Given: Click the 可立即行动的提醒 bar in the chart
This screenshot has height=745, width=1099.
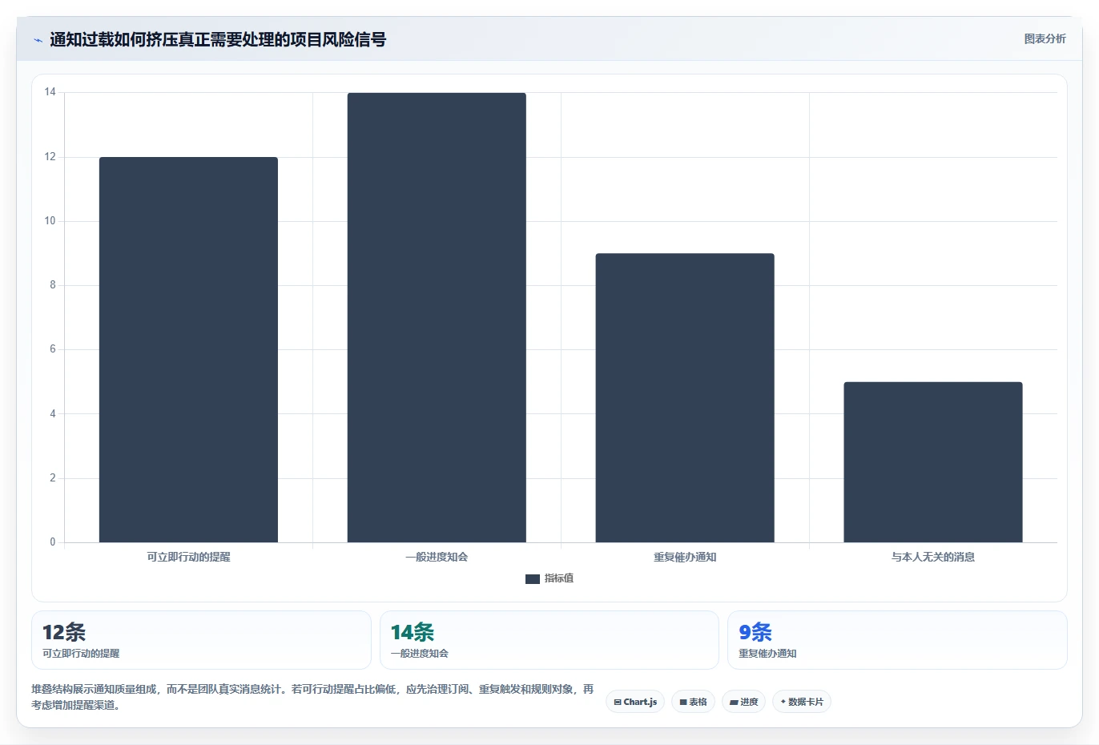Looking at the screenshot, I should pos(188,349).
